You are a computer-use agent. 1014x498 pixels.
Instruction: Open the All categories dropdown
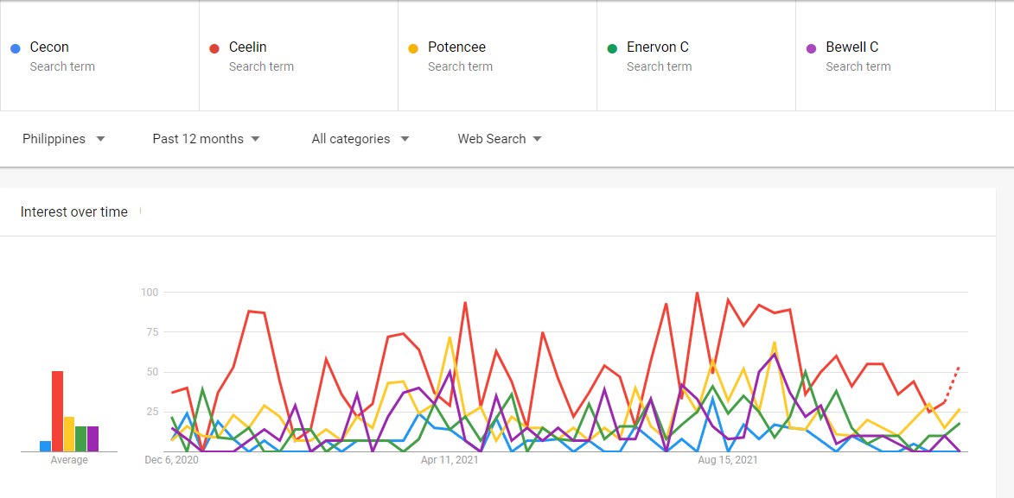360,139
